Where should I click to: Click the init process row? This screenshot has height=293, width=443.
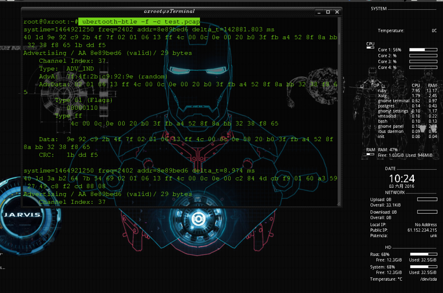[x=407, y=136]
